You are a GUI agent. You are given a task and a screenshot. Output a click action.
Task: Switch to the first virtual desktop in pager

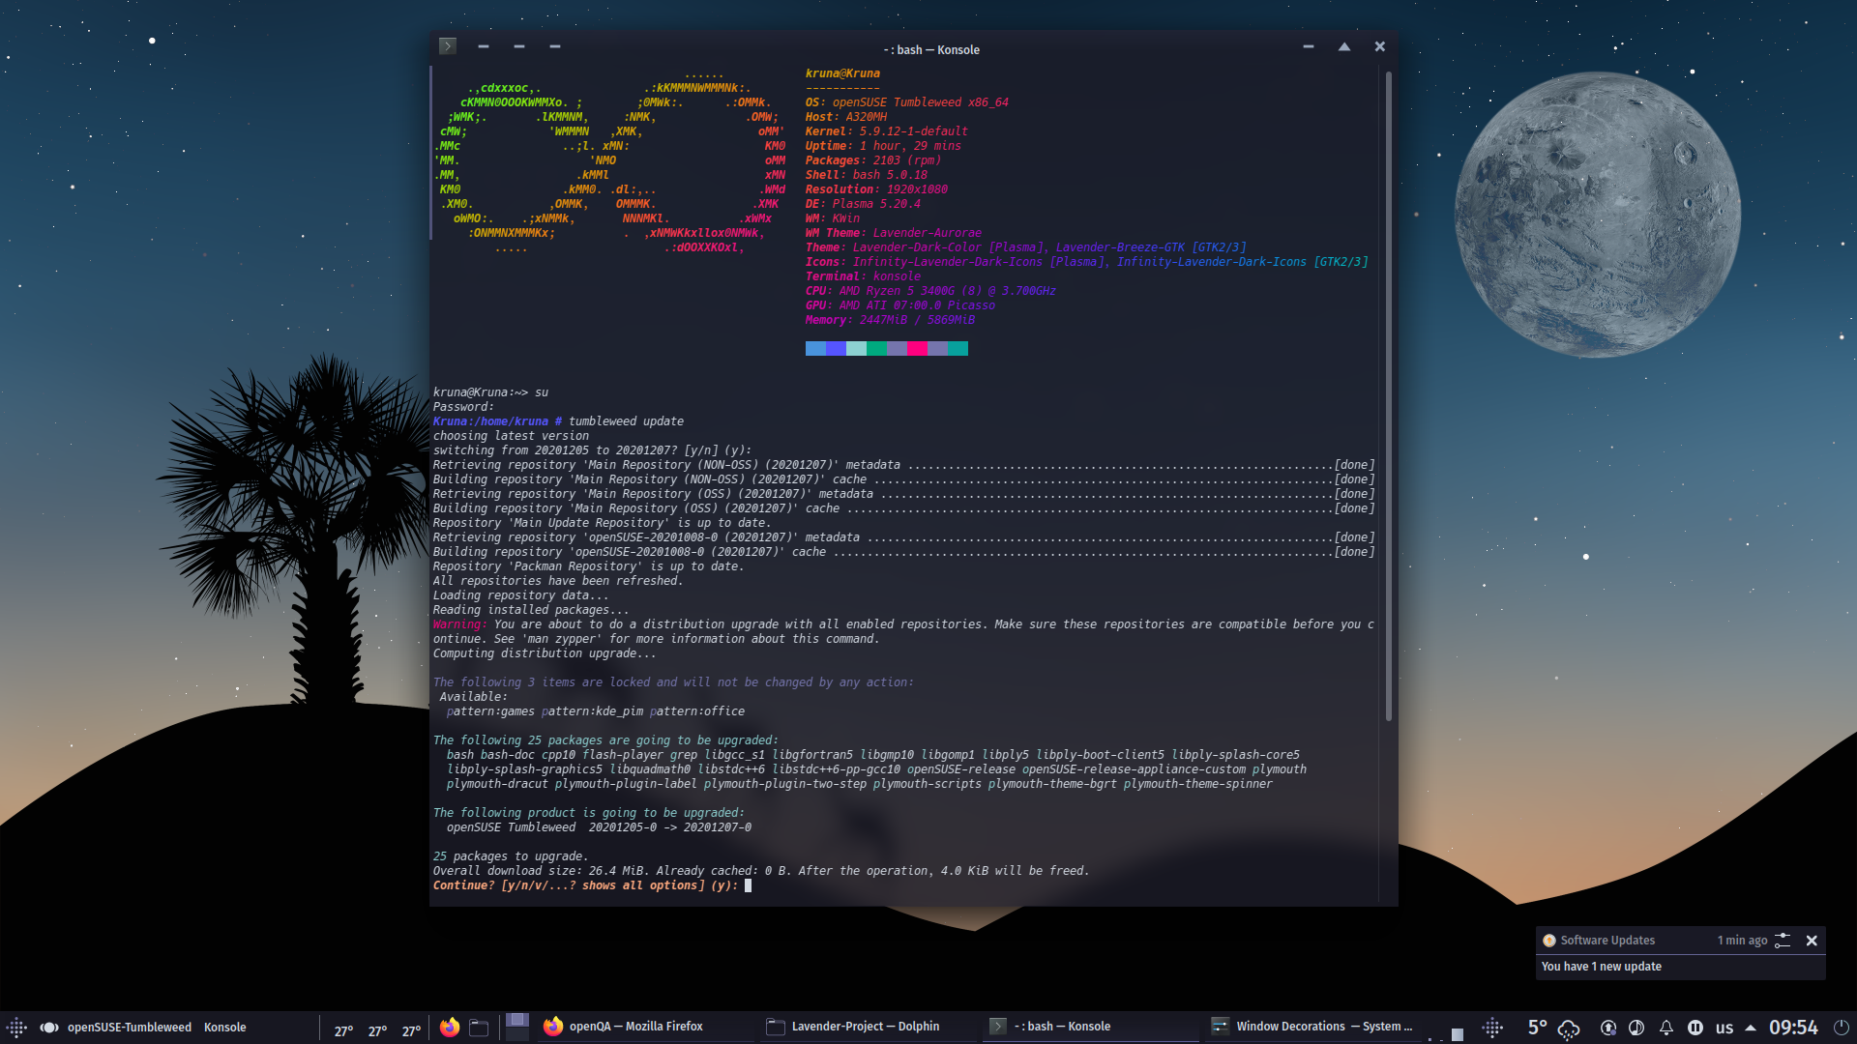pos(517,1020)
